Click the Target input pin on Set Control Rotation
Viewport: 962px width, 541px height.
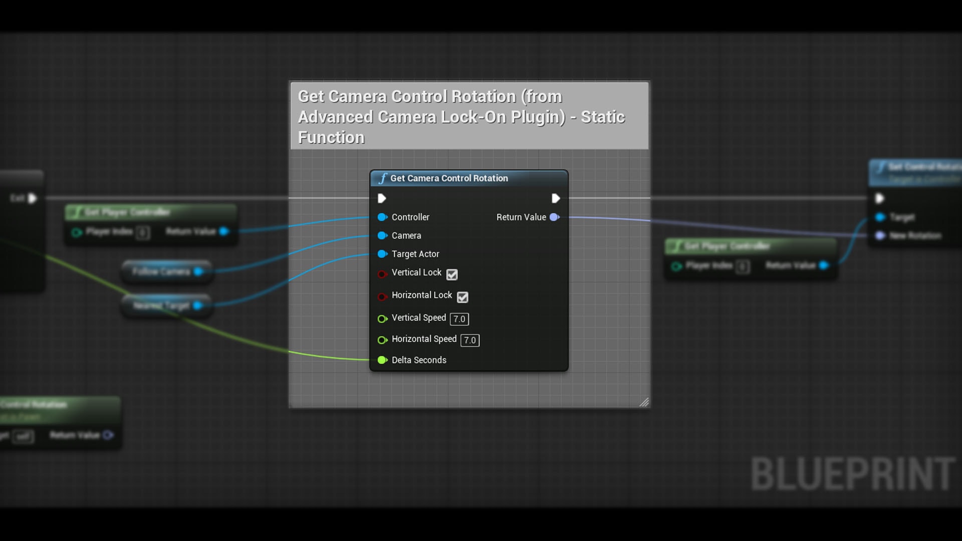click(x=880, y=217)
